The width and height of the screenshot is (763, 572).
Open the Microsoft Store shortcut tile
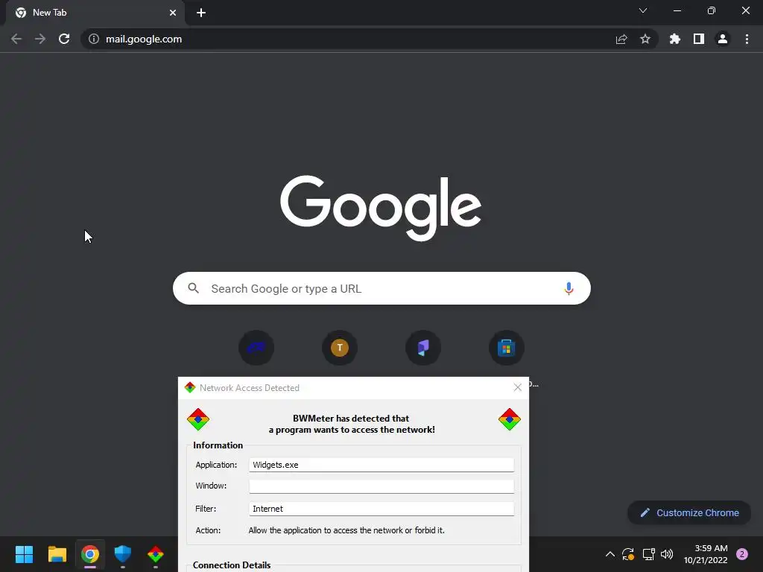(507, 348)
